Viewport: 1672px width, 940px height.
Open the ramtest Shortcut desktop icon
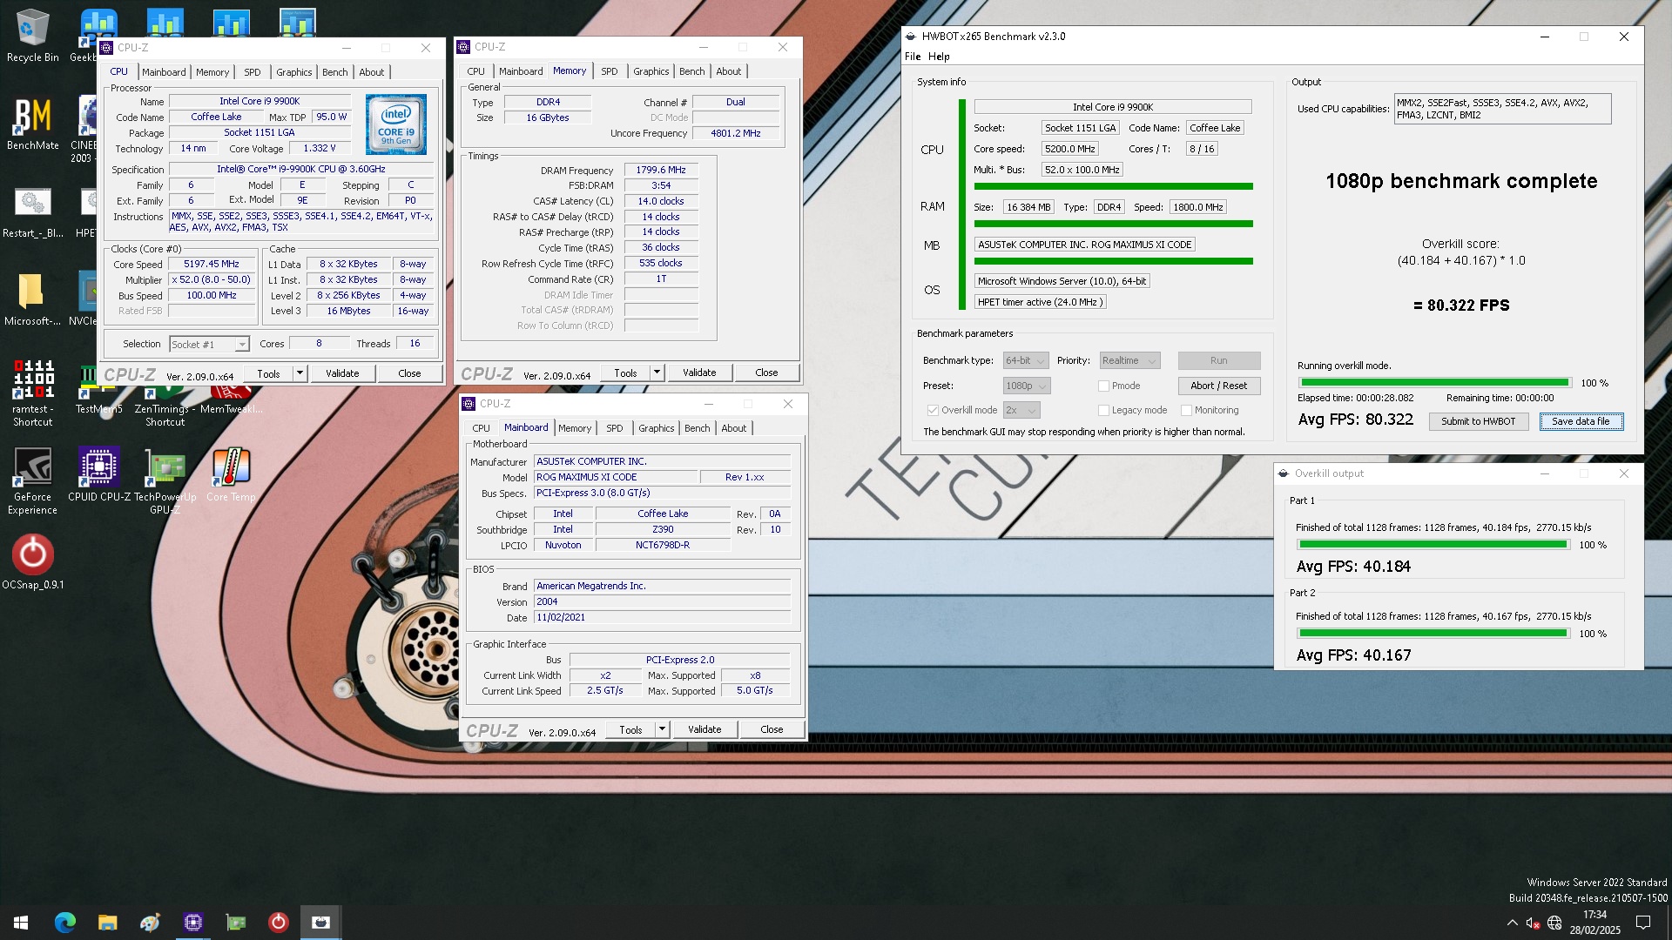[x=32, y=393]
